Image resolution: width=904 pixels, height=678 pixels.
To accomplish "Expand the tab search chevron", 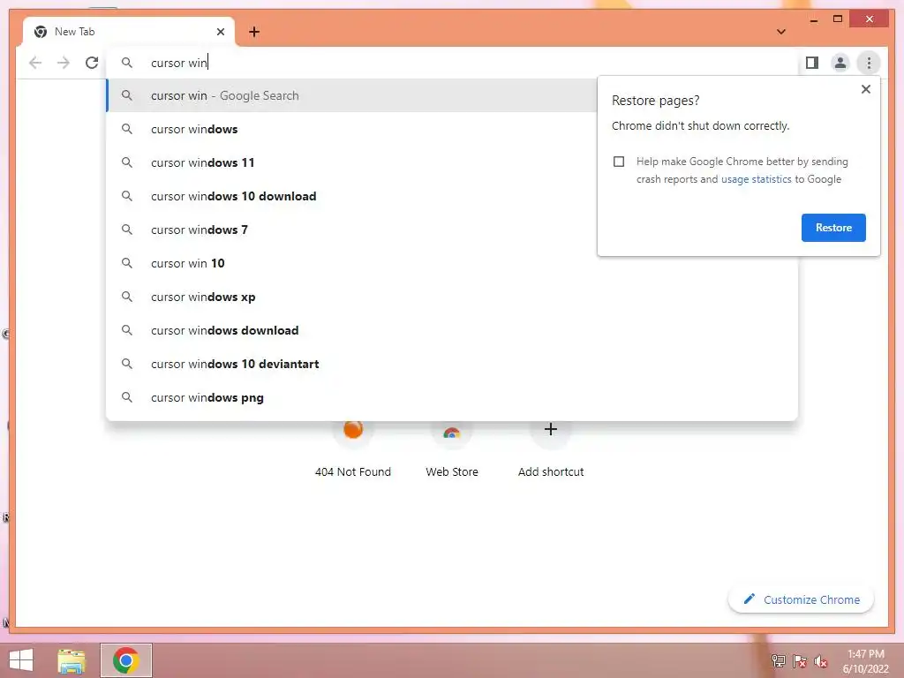I will (x=781, y=32).
